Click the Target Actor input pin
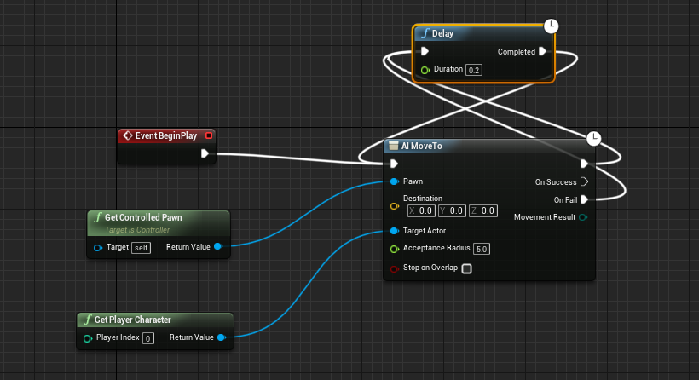 click(x=394, y=231)
